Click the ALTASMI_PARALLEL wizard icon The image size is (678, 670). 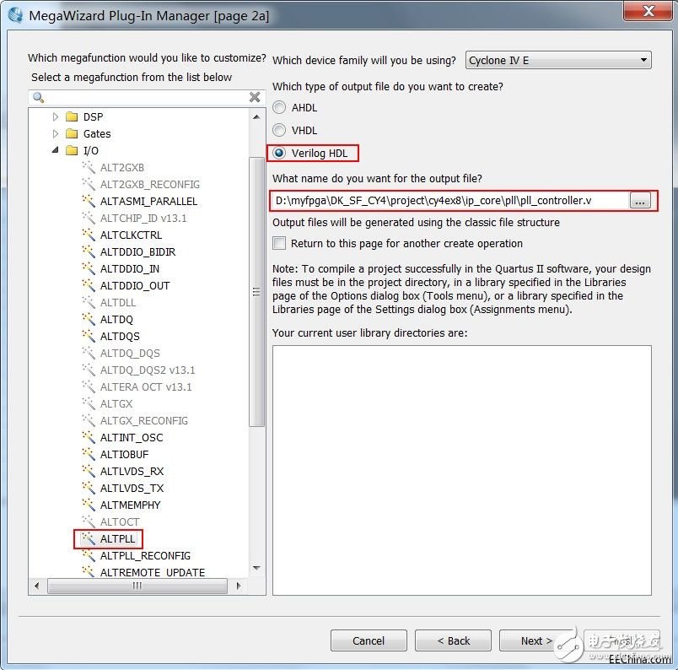click(x=88, y=201)
